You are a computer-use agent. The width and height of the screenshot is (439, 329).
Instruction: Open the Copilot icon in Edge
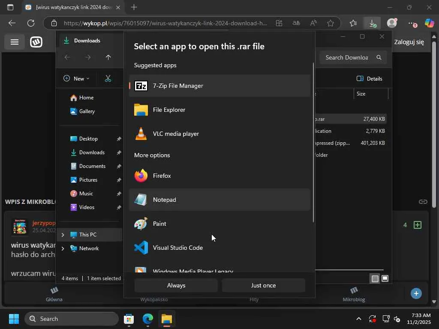(429, 23)
